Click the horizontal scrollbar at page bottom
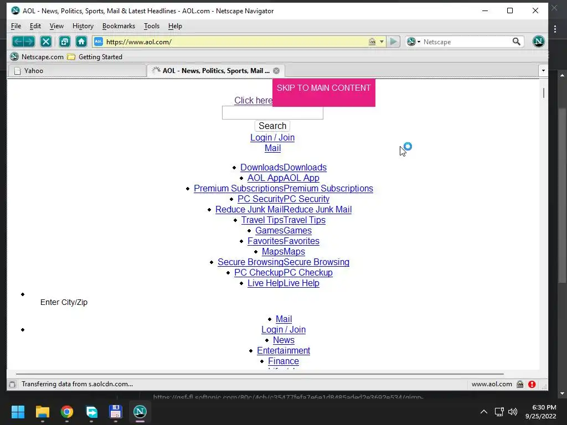Viewport: 567px width, 425px height. click(260, 374)
